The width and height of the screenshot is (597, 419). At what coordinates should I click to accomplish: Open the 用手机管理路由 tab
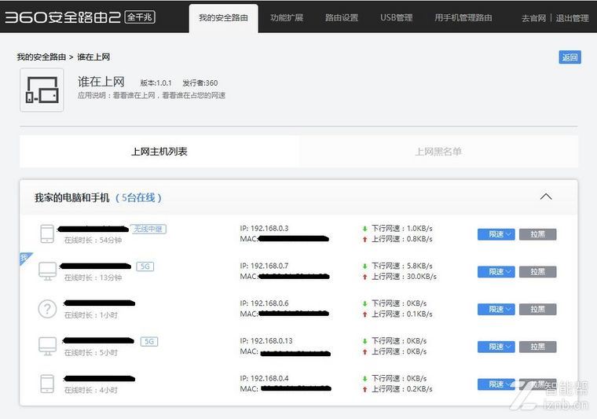tap(463, 18)
